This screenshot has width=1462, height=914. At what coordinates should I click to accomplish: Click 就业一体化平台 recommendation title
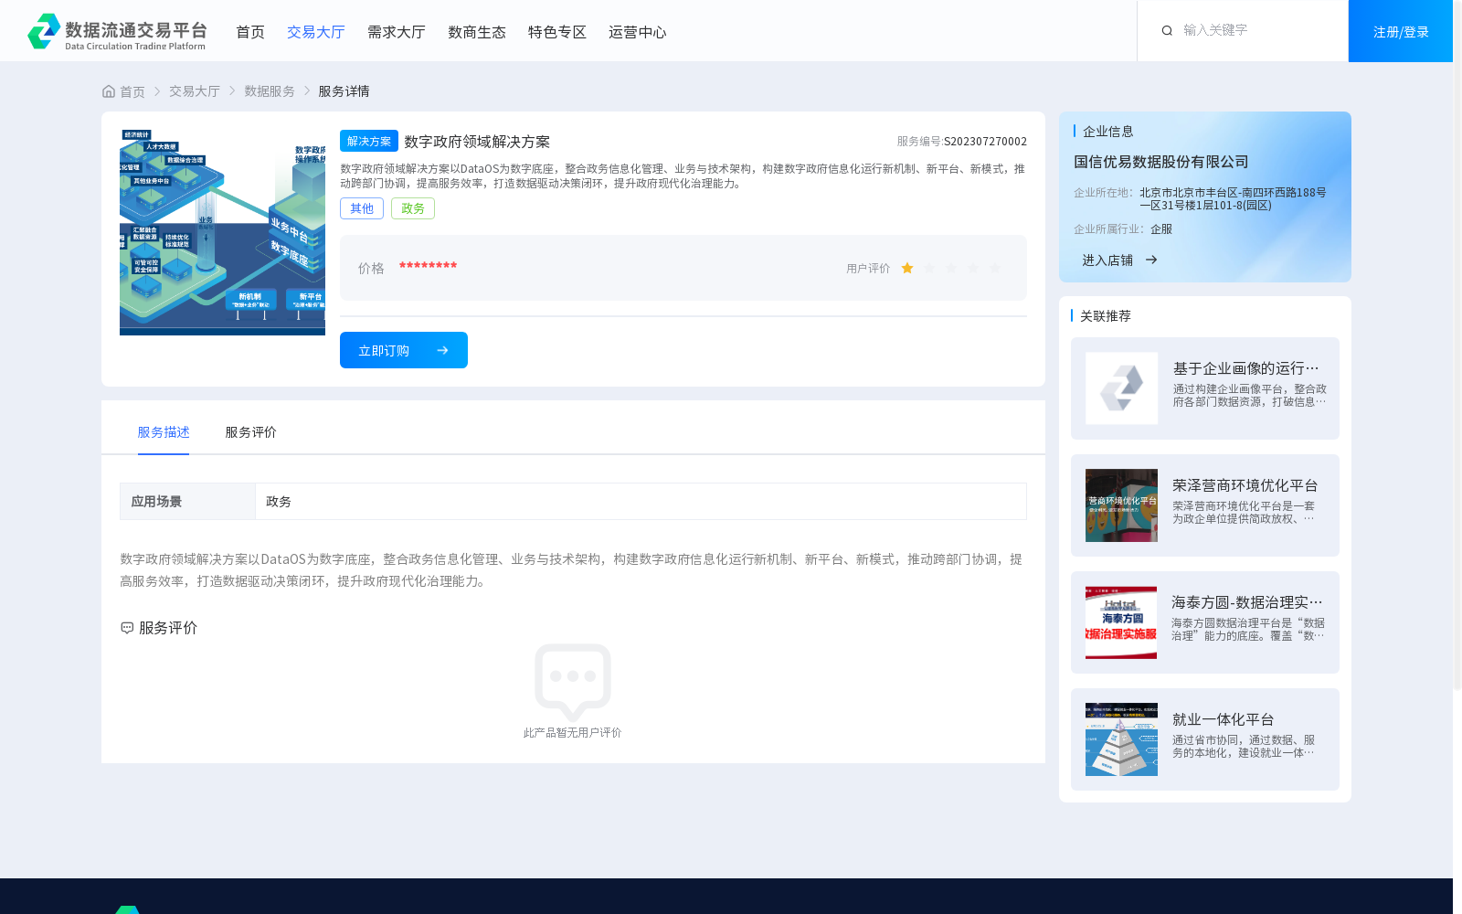coord(1224,719)
